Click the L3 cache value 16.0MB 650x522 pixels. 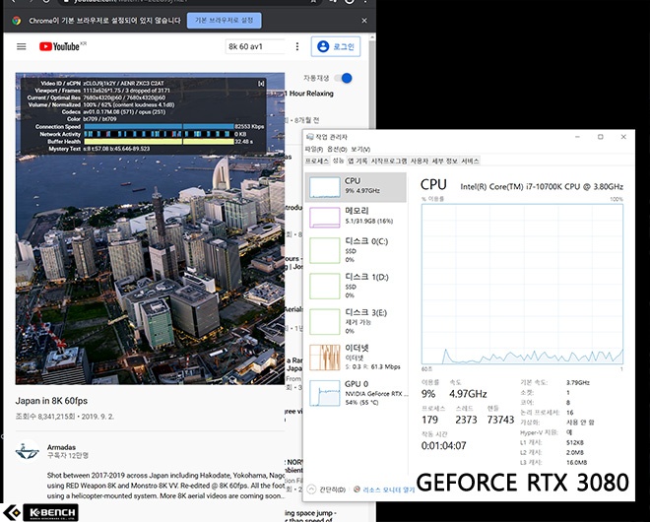pyautogui.click(x=576, y=462)
